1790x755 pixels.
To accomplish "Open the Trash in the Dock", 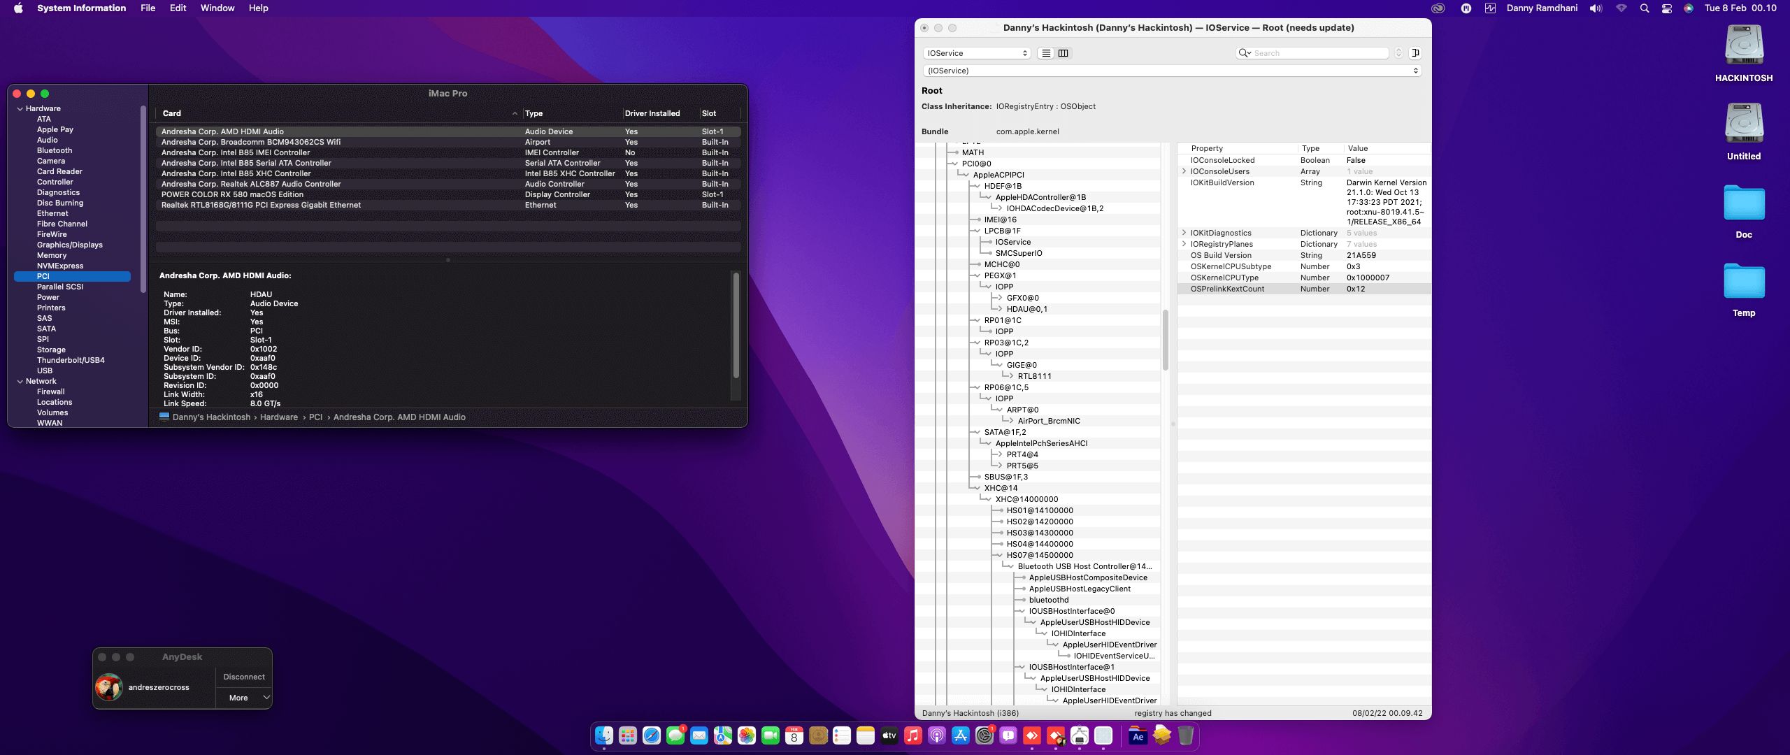I will click(x=1186, y=735).
